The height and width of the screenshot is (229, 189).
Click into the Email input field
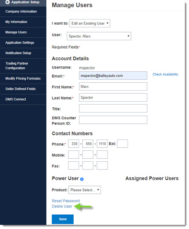113,76
